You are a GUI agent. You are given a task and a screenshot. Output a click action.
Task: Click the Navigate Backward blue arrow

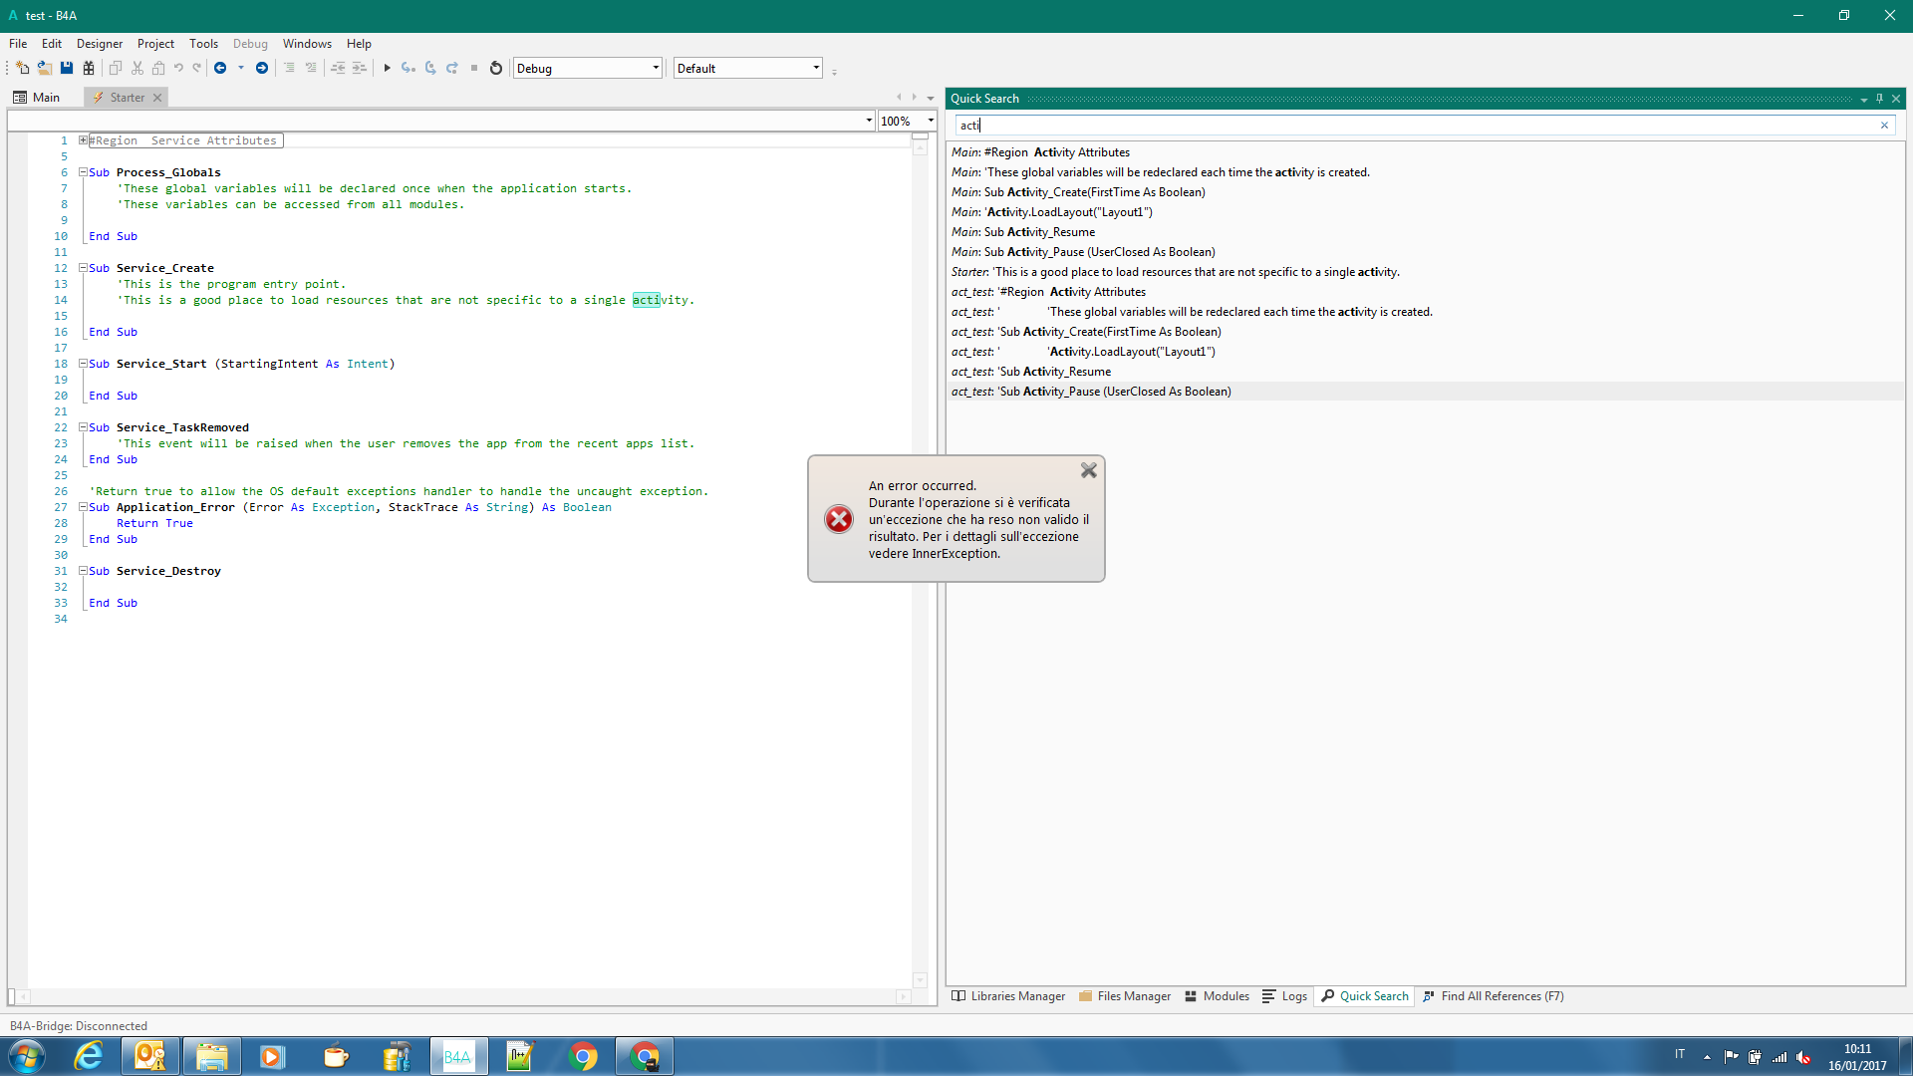tap(220, 68)
